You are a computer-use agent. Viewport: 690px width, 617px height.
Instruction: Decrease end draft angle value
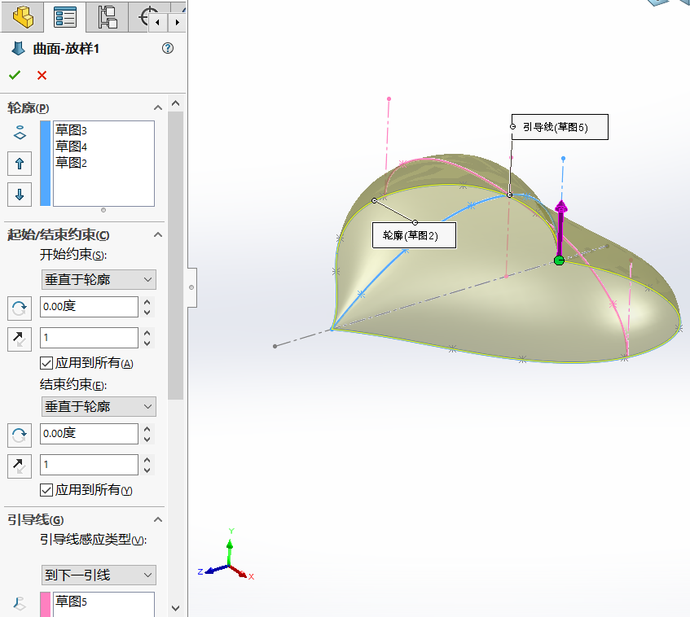(147, 439)
